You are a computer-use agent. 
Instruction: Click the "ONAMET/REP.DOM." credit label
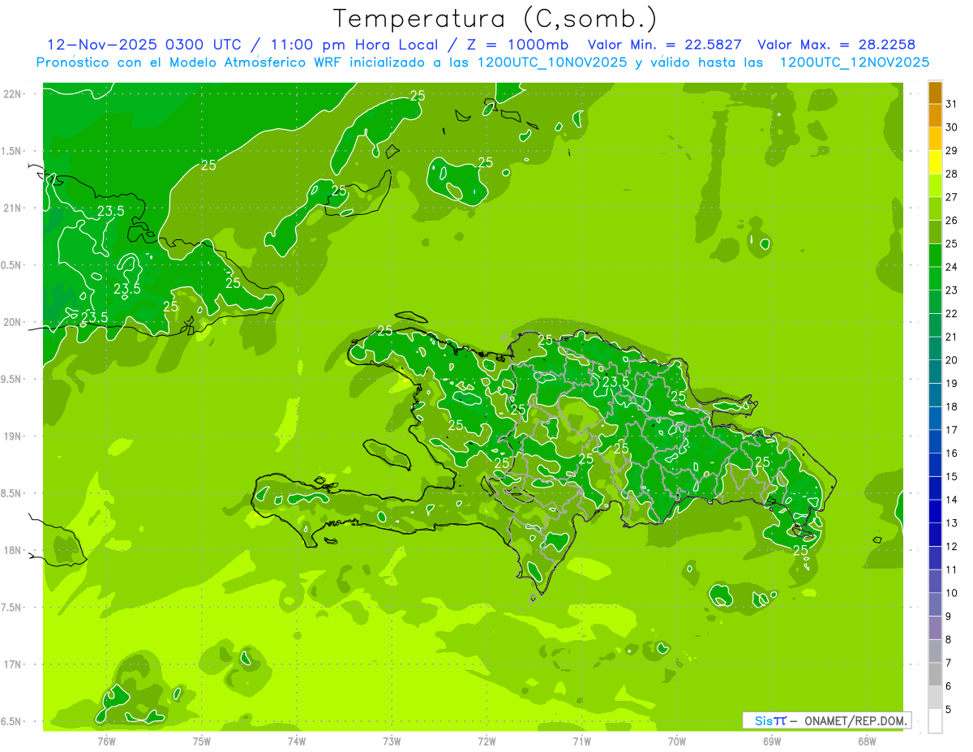(x=855, y=720)
